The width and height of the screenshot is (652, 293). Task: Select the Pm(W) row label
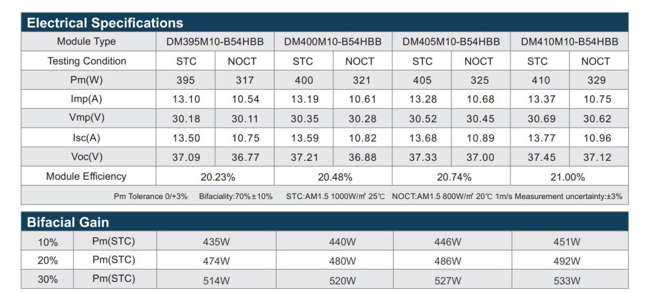(87, 80)
